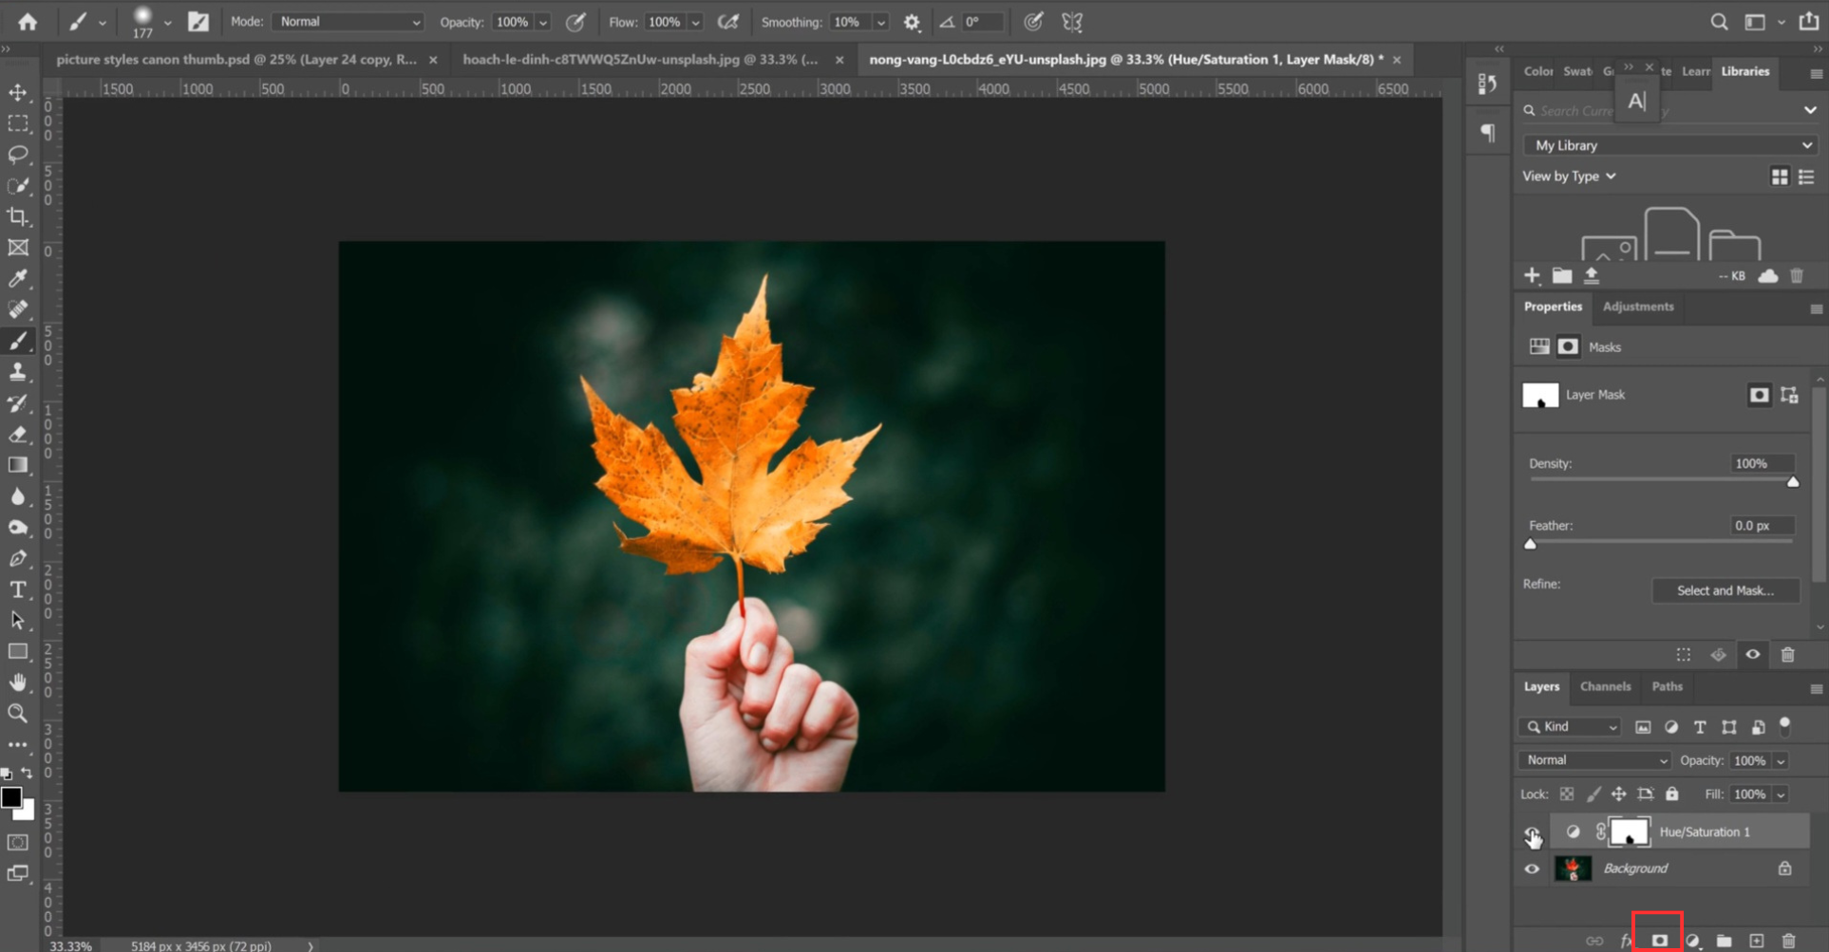Click the Select and Mask button
This screenshot has height=952, width=1829.
pos(1725,590)
